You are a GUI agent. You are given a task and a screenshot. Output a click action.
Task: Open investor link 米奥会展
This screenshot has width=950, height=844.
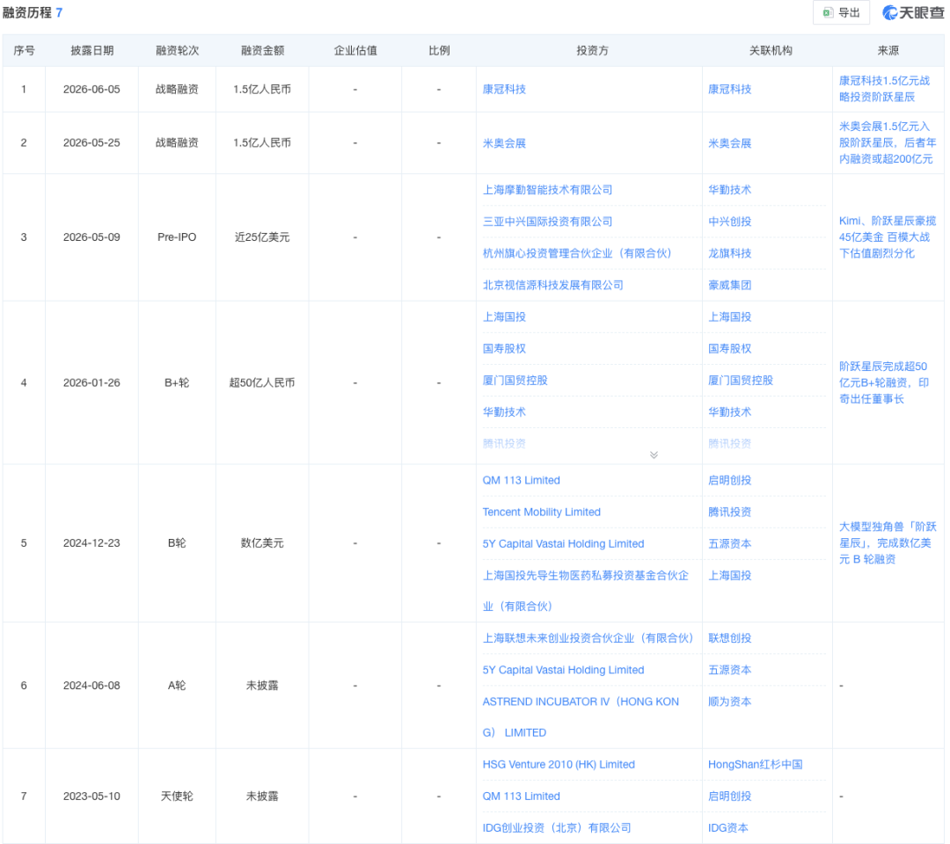pos(504,143)
